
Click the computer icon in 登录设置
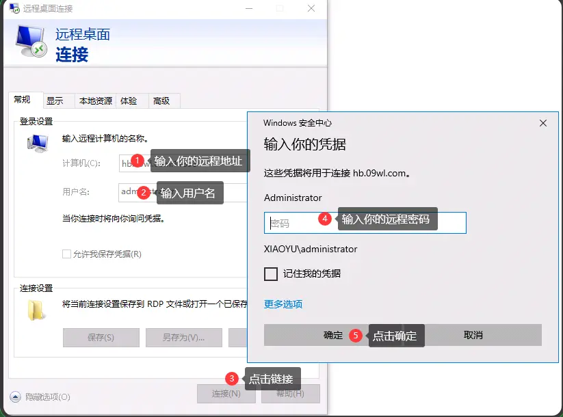(38, 144)
